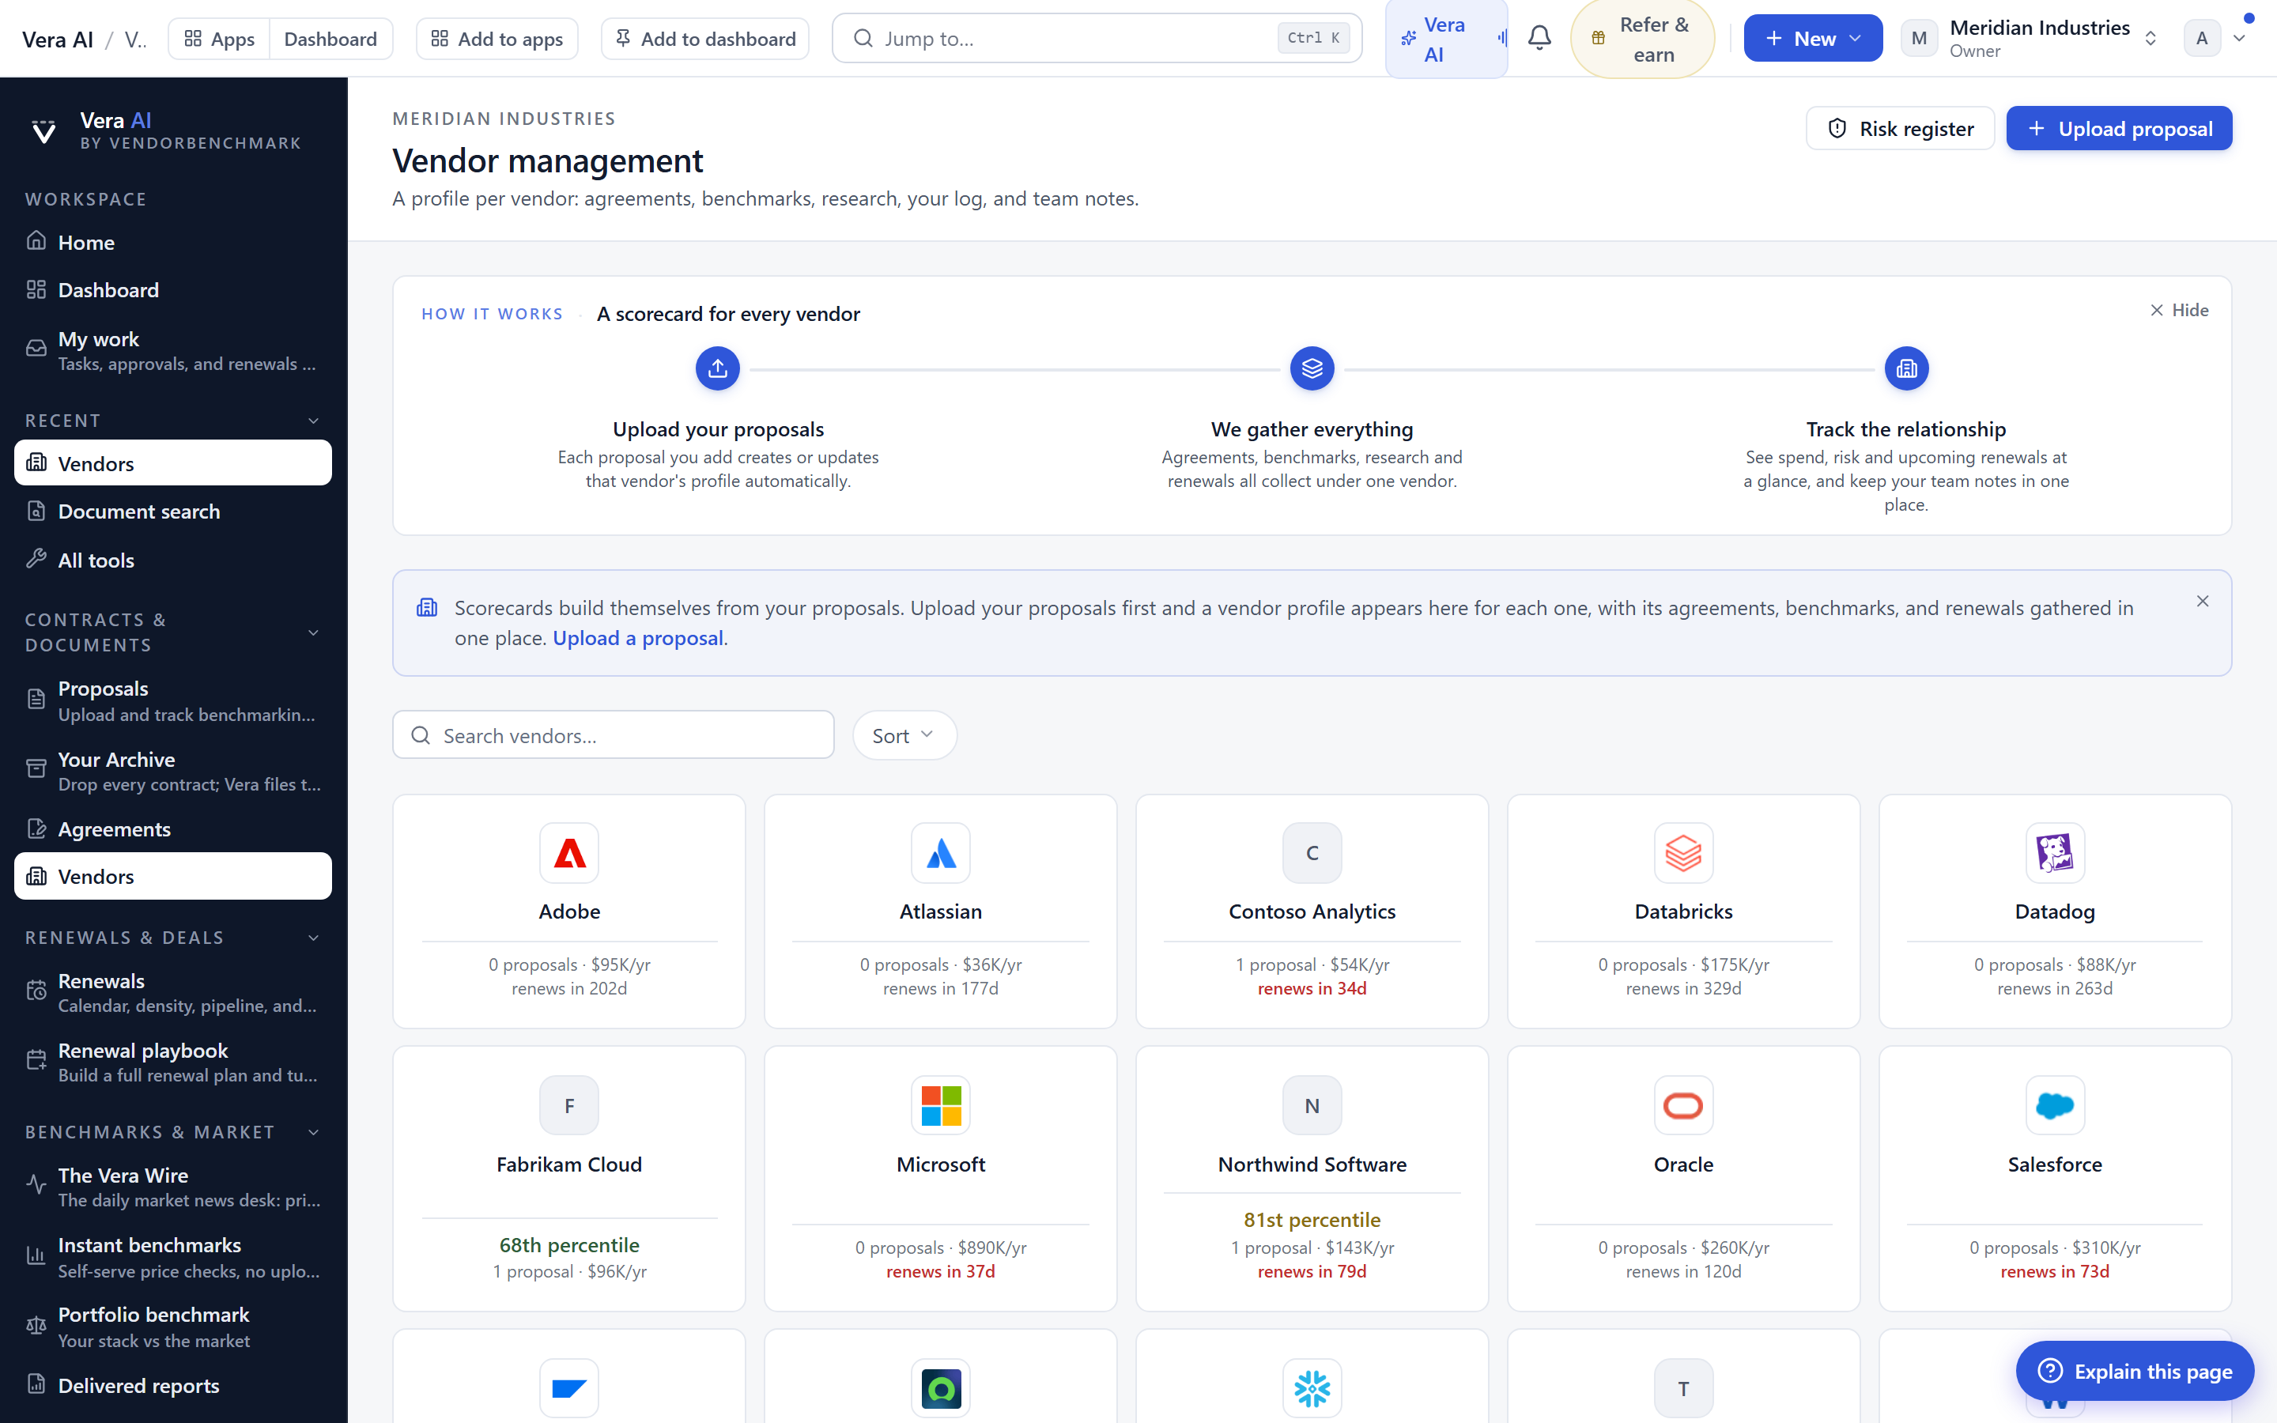
Task: Click the Portfolio benchmark scales icon
Action: tap(36, 1325)
